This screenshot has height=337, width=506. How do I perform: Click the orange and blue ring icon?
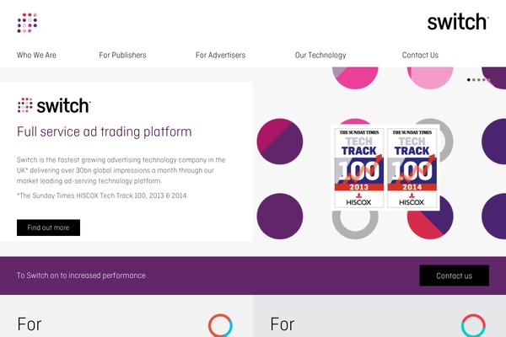pyautogui.click(x=220, y=325)
